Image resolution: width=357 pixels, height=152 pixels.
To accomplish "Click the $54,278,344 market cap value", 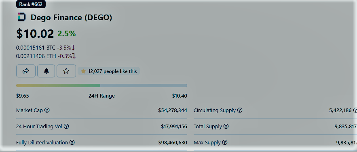I will point(173,110).
